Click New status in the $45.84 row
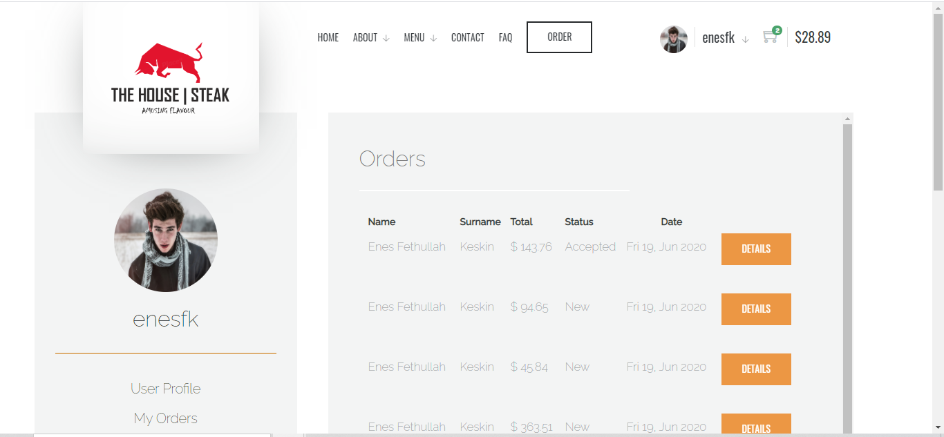The width and height of the screenshot is (944, 437). [577, 367]
